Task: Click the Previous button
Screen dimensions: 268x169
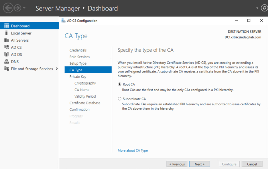Action: (177, 164)
